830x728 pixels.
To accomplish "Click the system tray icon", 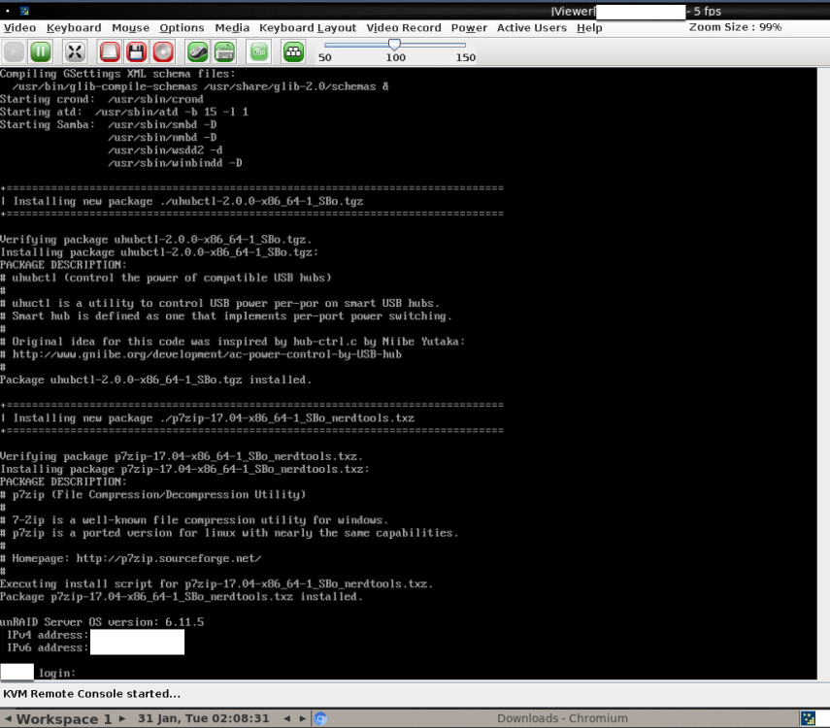I will tap(808, 718).
